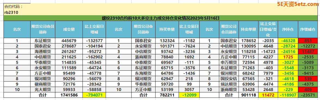Click the red cell showing 853
The height and width of the screenshot is (100, 320).
[308, 40]
